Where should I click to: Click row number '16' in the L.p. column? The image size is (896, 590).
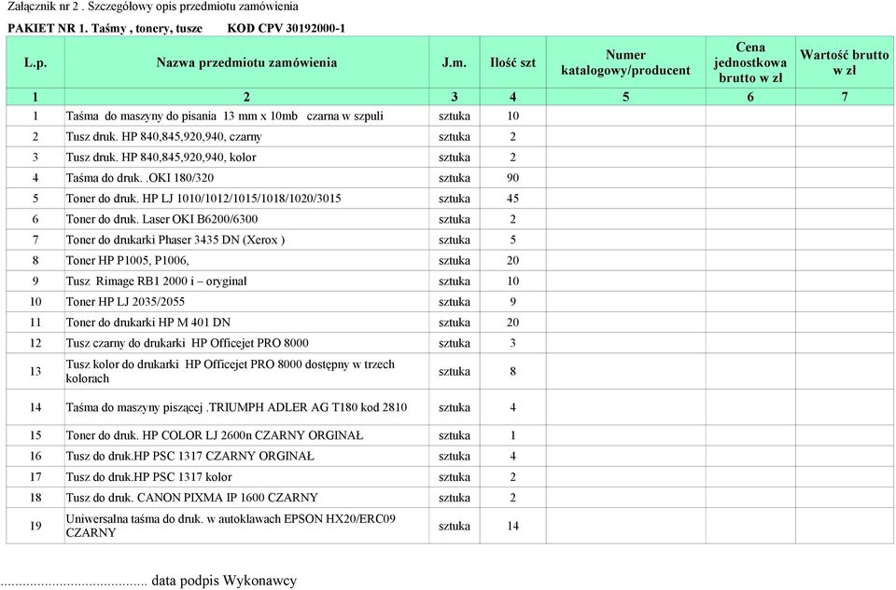pos(35,457)
